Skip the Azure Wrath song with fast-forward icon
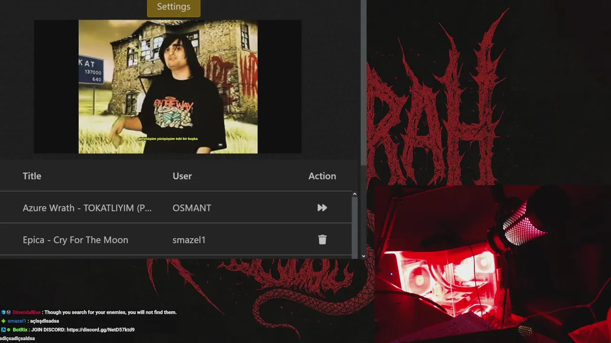The image size is (611, 343). coord(322,208)
